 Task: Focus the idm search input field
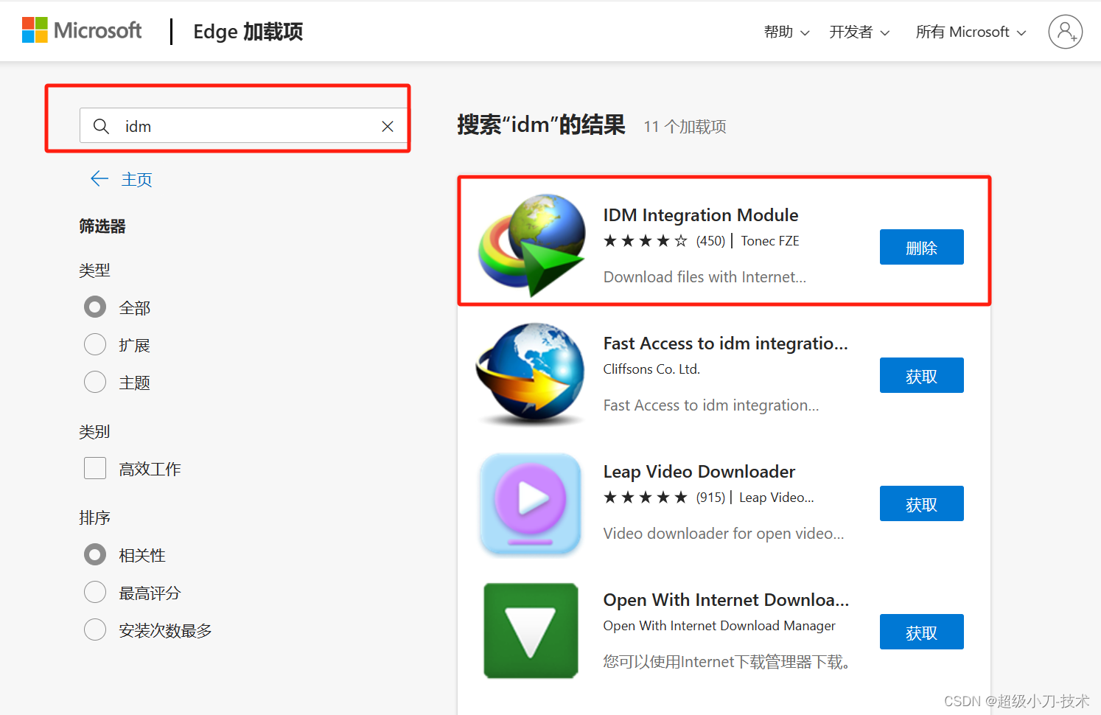click(x=243, y=126)
